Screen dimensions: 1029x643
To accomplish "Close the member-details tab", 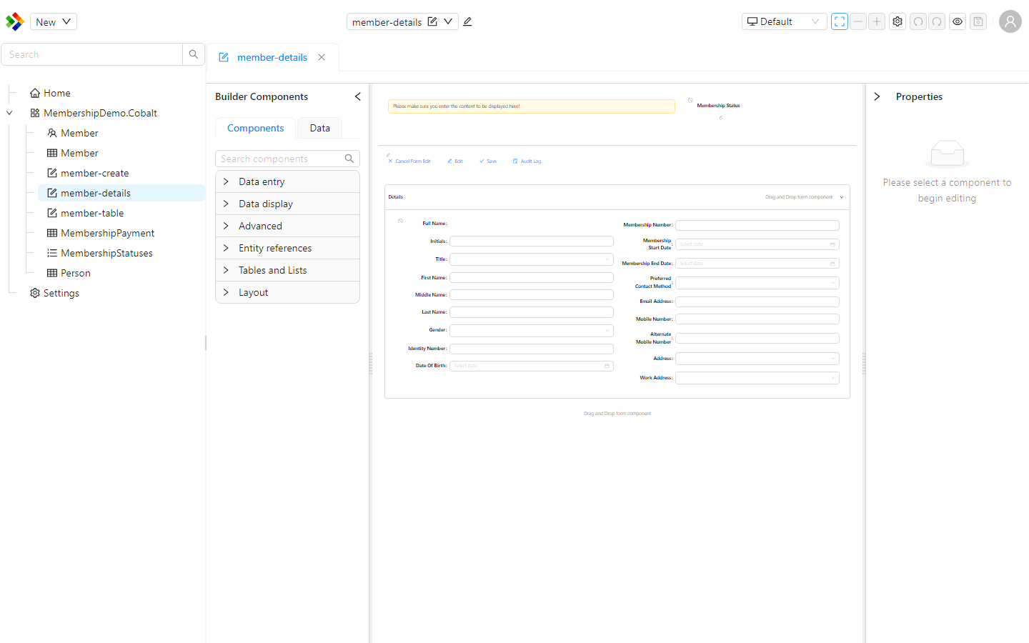I will pyautogui.click(x=322, y=57).
